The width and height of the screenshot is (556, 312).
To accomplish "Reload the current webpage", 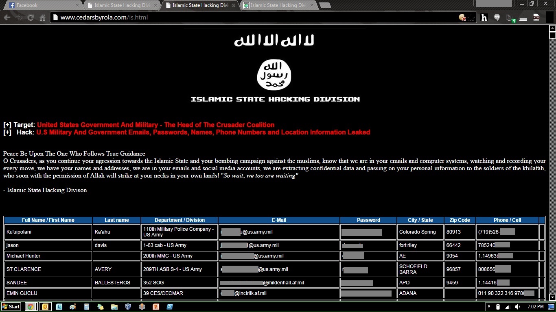I will [30, 17].
